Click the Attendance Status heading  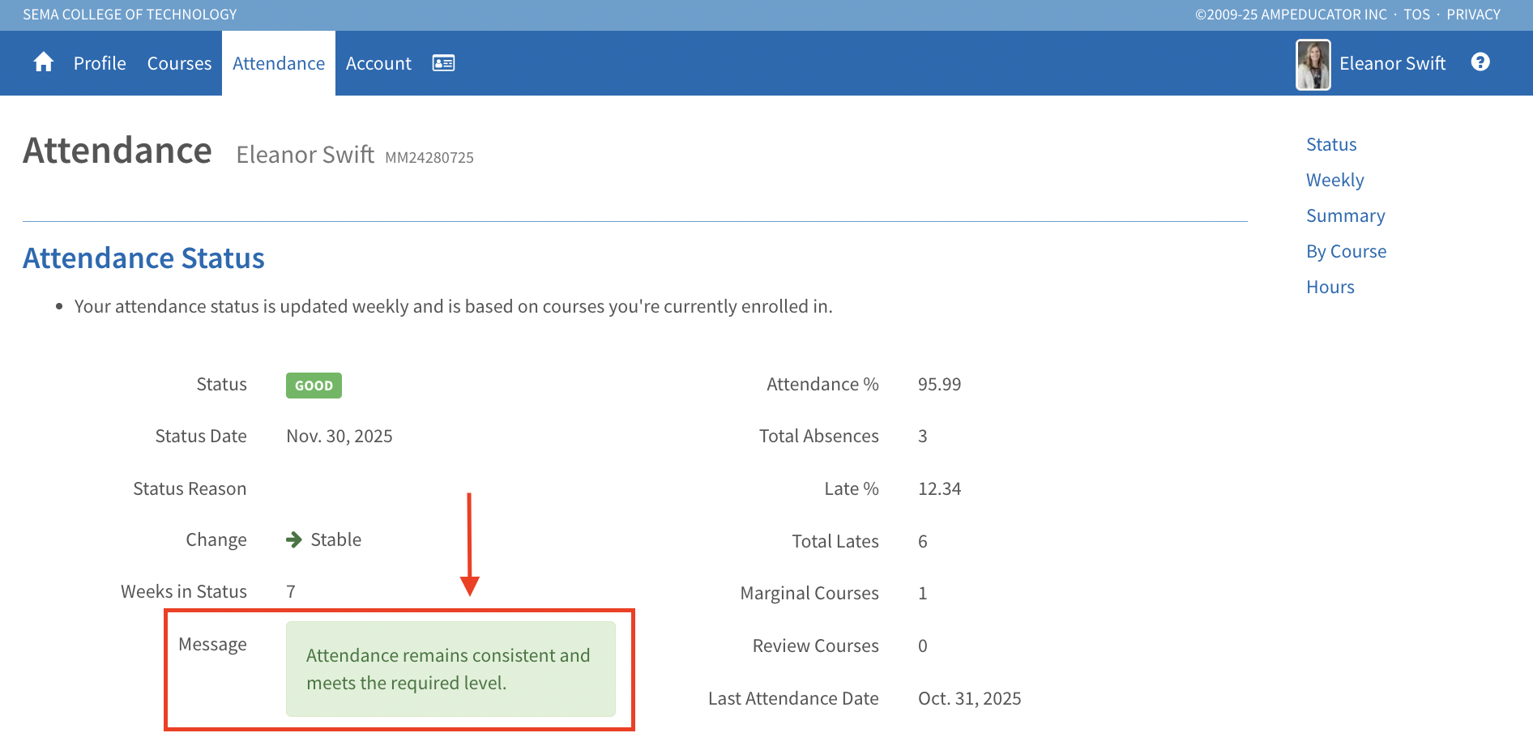point(143,258)
